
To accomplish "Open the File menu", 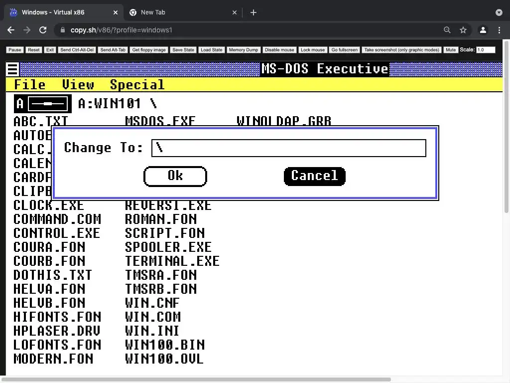I will 29,85.
